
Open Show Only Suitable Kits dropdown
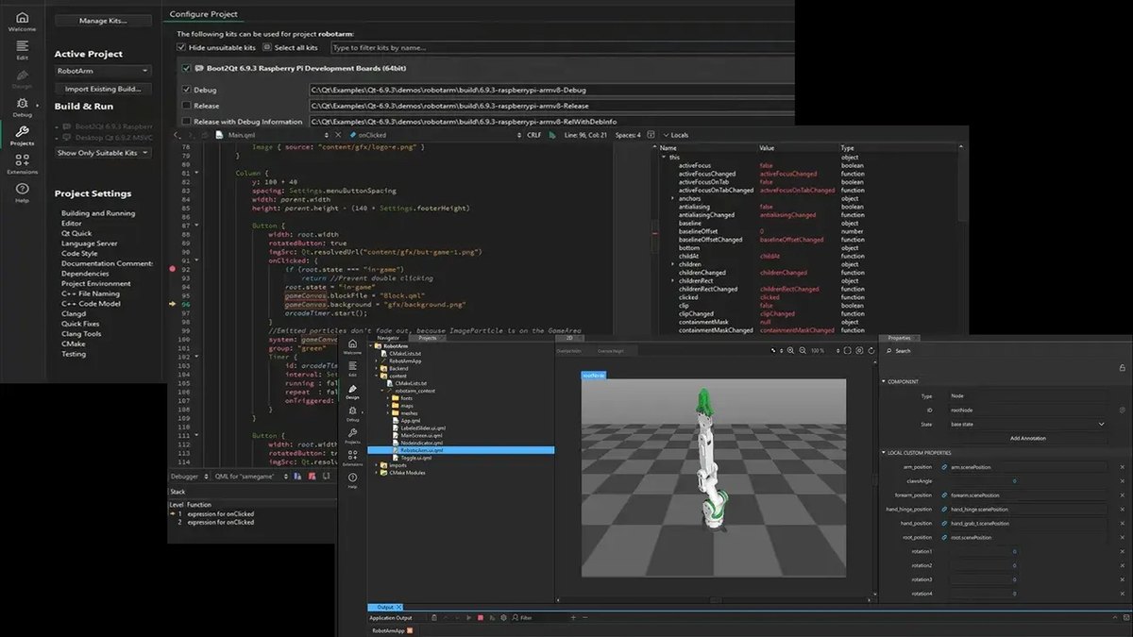[103, 152]
